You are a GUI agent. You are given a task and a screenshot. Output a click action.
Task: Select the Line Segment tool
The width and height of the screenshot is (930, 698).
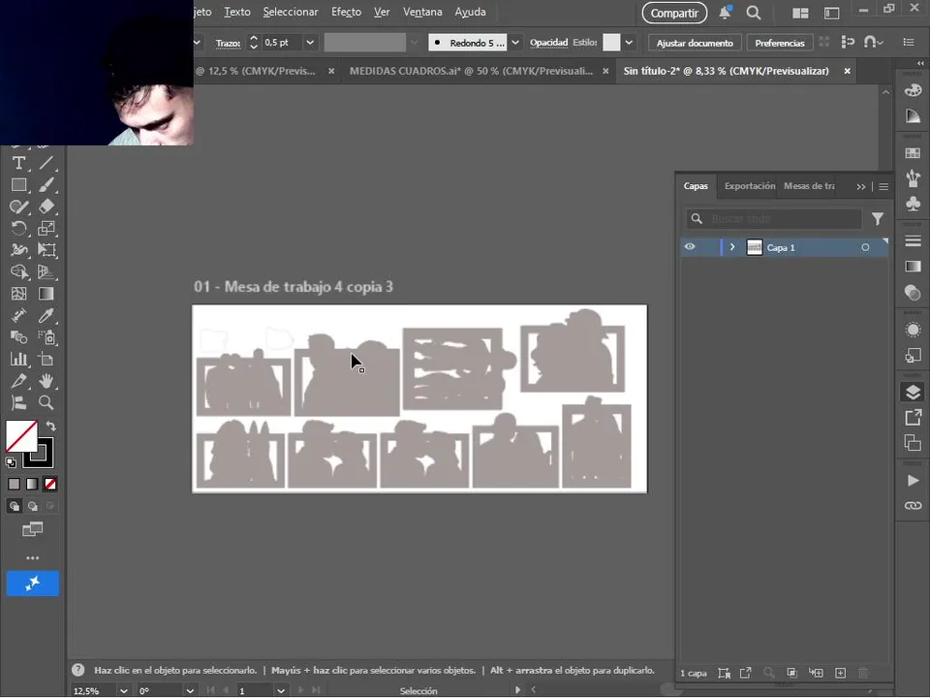(x=46, y=163)
